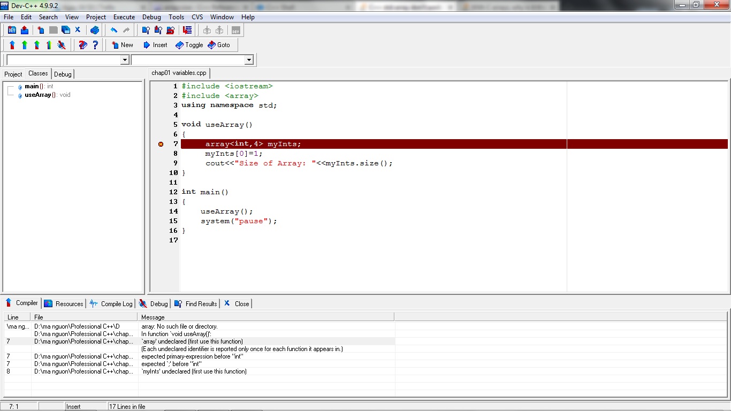Switch to the Find Results bottom tab
Viewport: 731px width, 411px height.
(x=195, y=303)
